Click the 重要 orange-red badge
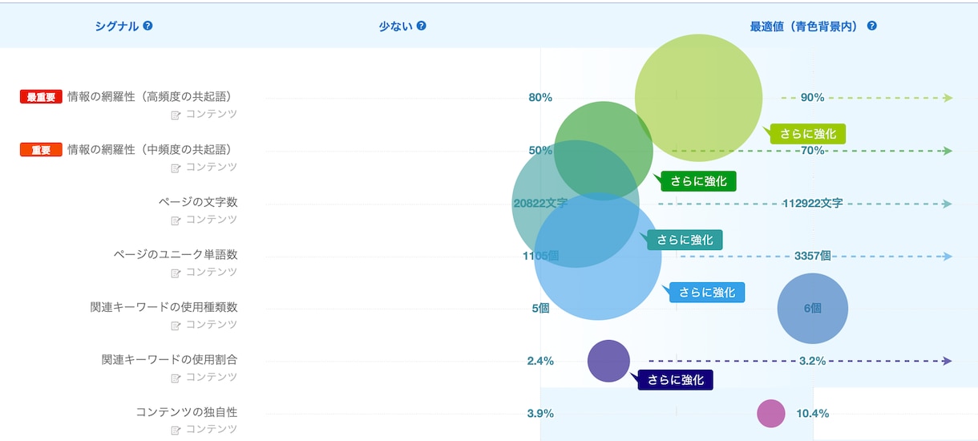 tap(41, 150)
